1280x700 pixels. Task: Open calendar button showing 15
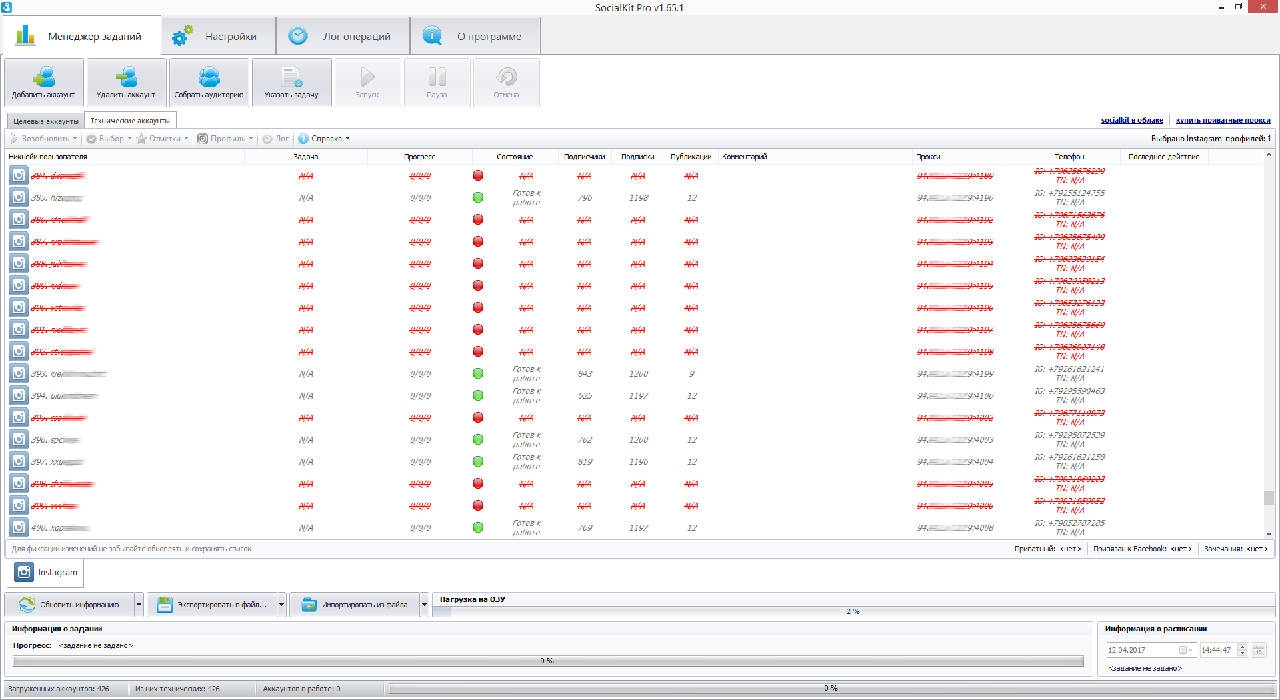(1259, 650)
